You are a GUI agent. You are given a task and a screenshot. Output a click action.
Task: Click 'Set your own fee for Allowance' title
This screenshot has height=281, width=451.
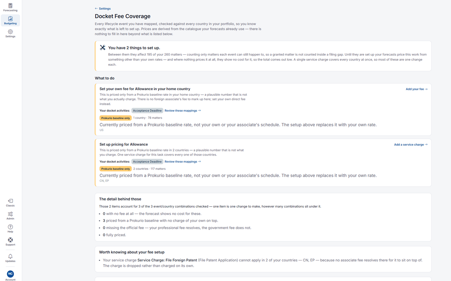point(145,89)
